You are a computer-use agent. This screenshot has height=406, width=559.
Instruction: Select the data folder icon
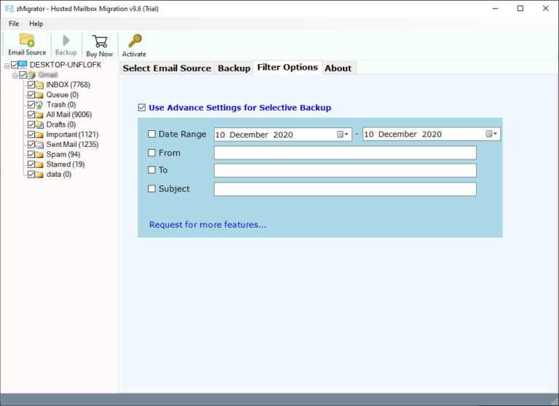[39, 175]
